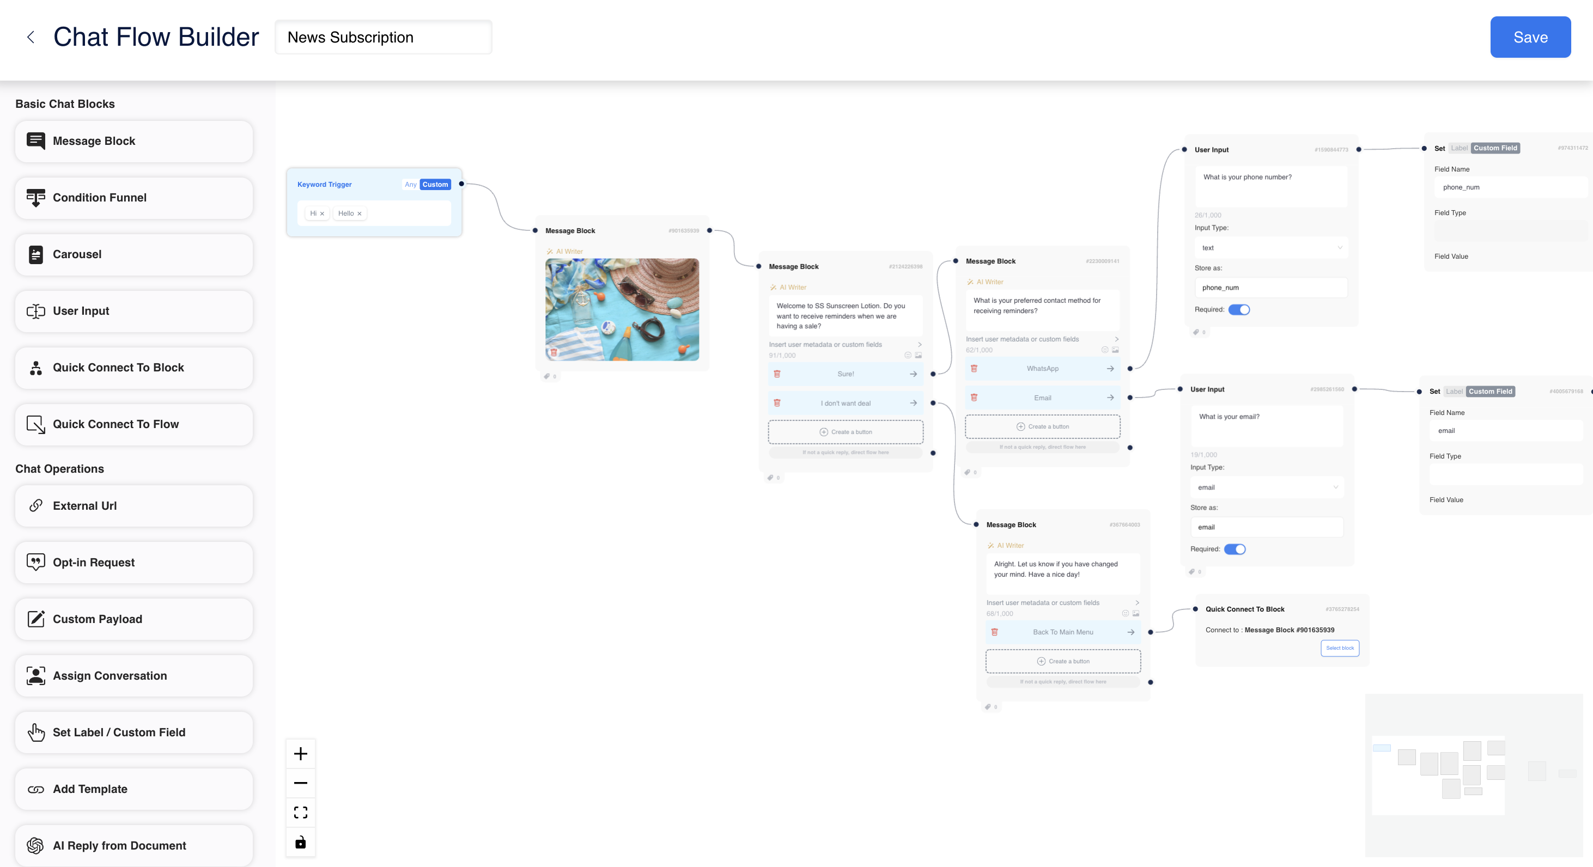Click the flow name field 'News Subscription'

(x=383, y=37)
